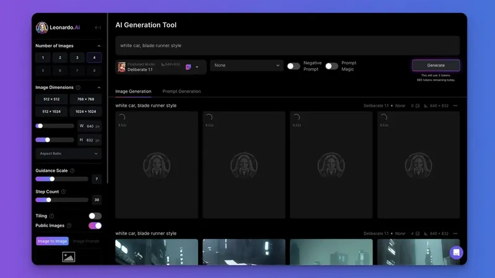
Task: Click Tiling info icon
Action: pyautogui.click(x=52, y=216)
